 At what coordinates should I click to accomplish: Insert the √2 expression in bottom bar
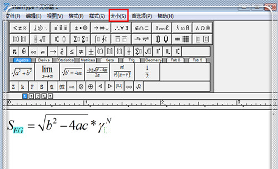pyautogui.click(x=139, y=86)
